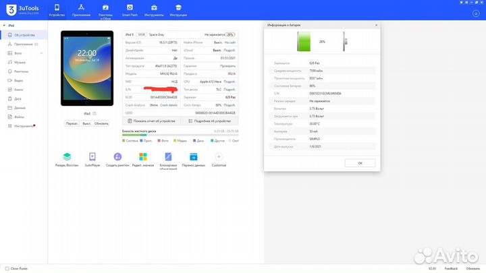Select Apple A12 Hexa CPU value
The image size is (486, 273).
tap(211, 82)
